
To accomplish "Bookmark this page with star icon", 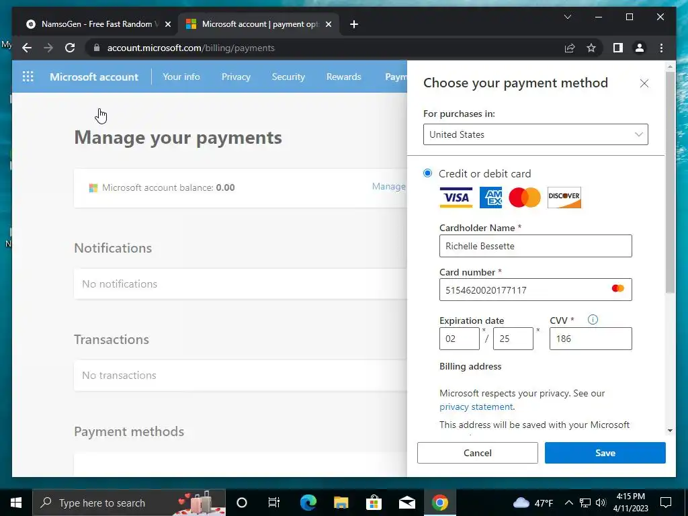I will point(591,48).
